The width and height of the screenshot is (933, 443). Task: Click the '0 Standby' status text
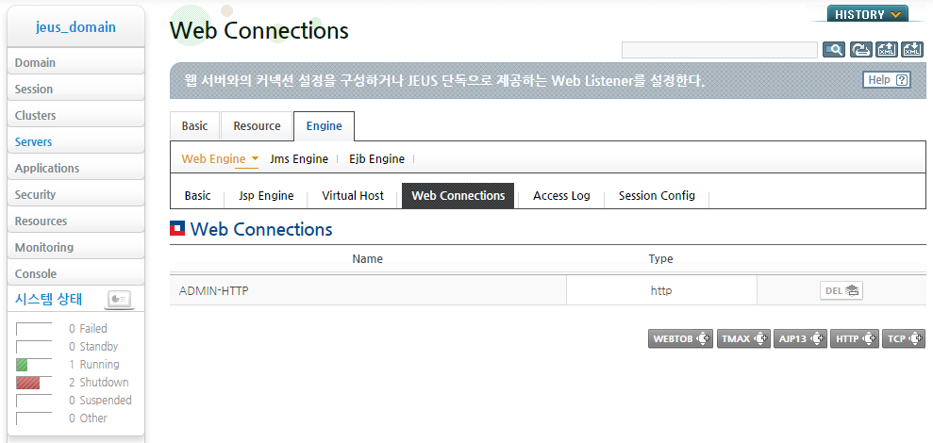[x=93, y=346]
